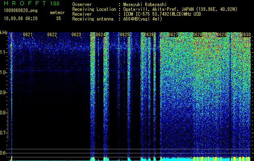
Task: Click the 1.1 frequency axis label
Action: 3,52
